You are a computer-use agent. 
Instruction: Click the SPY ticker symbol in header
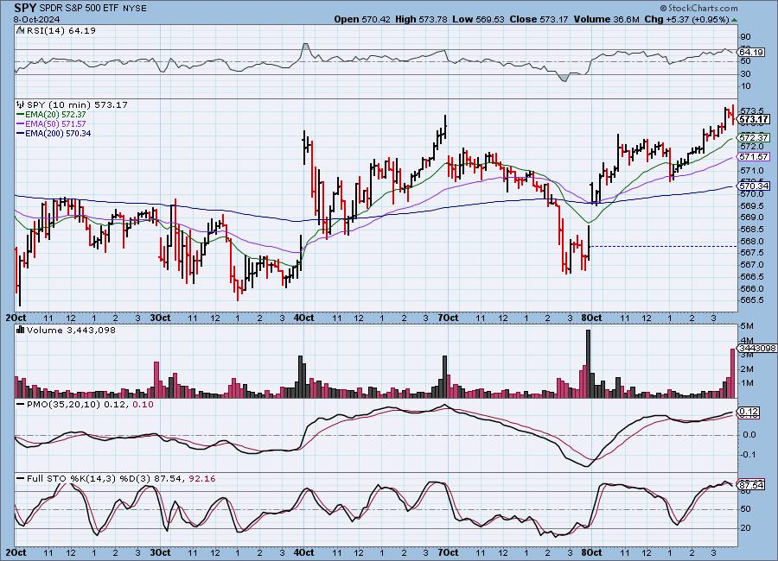(x=25, y=8)
